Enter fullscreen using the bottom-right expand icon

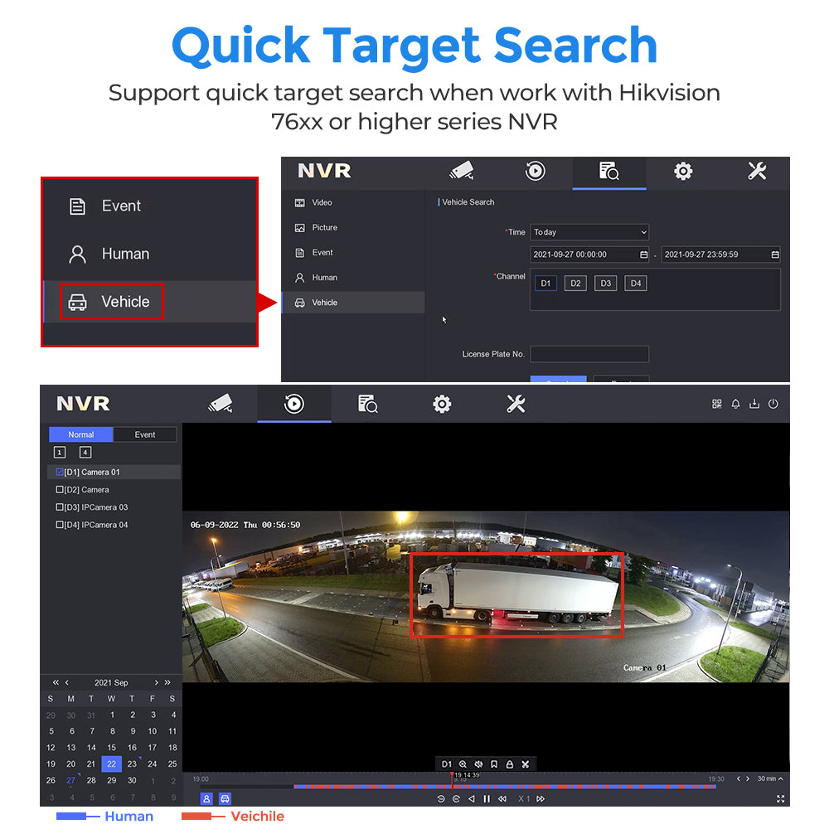pos(780,798)
